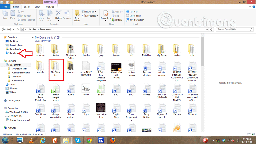Click Copy path in the ribbon
This screenshot has width=256, height=144.
point(24,16)
